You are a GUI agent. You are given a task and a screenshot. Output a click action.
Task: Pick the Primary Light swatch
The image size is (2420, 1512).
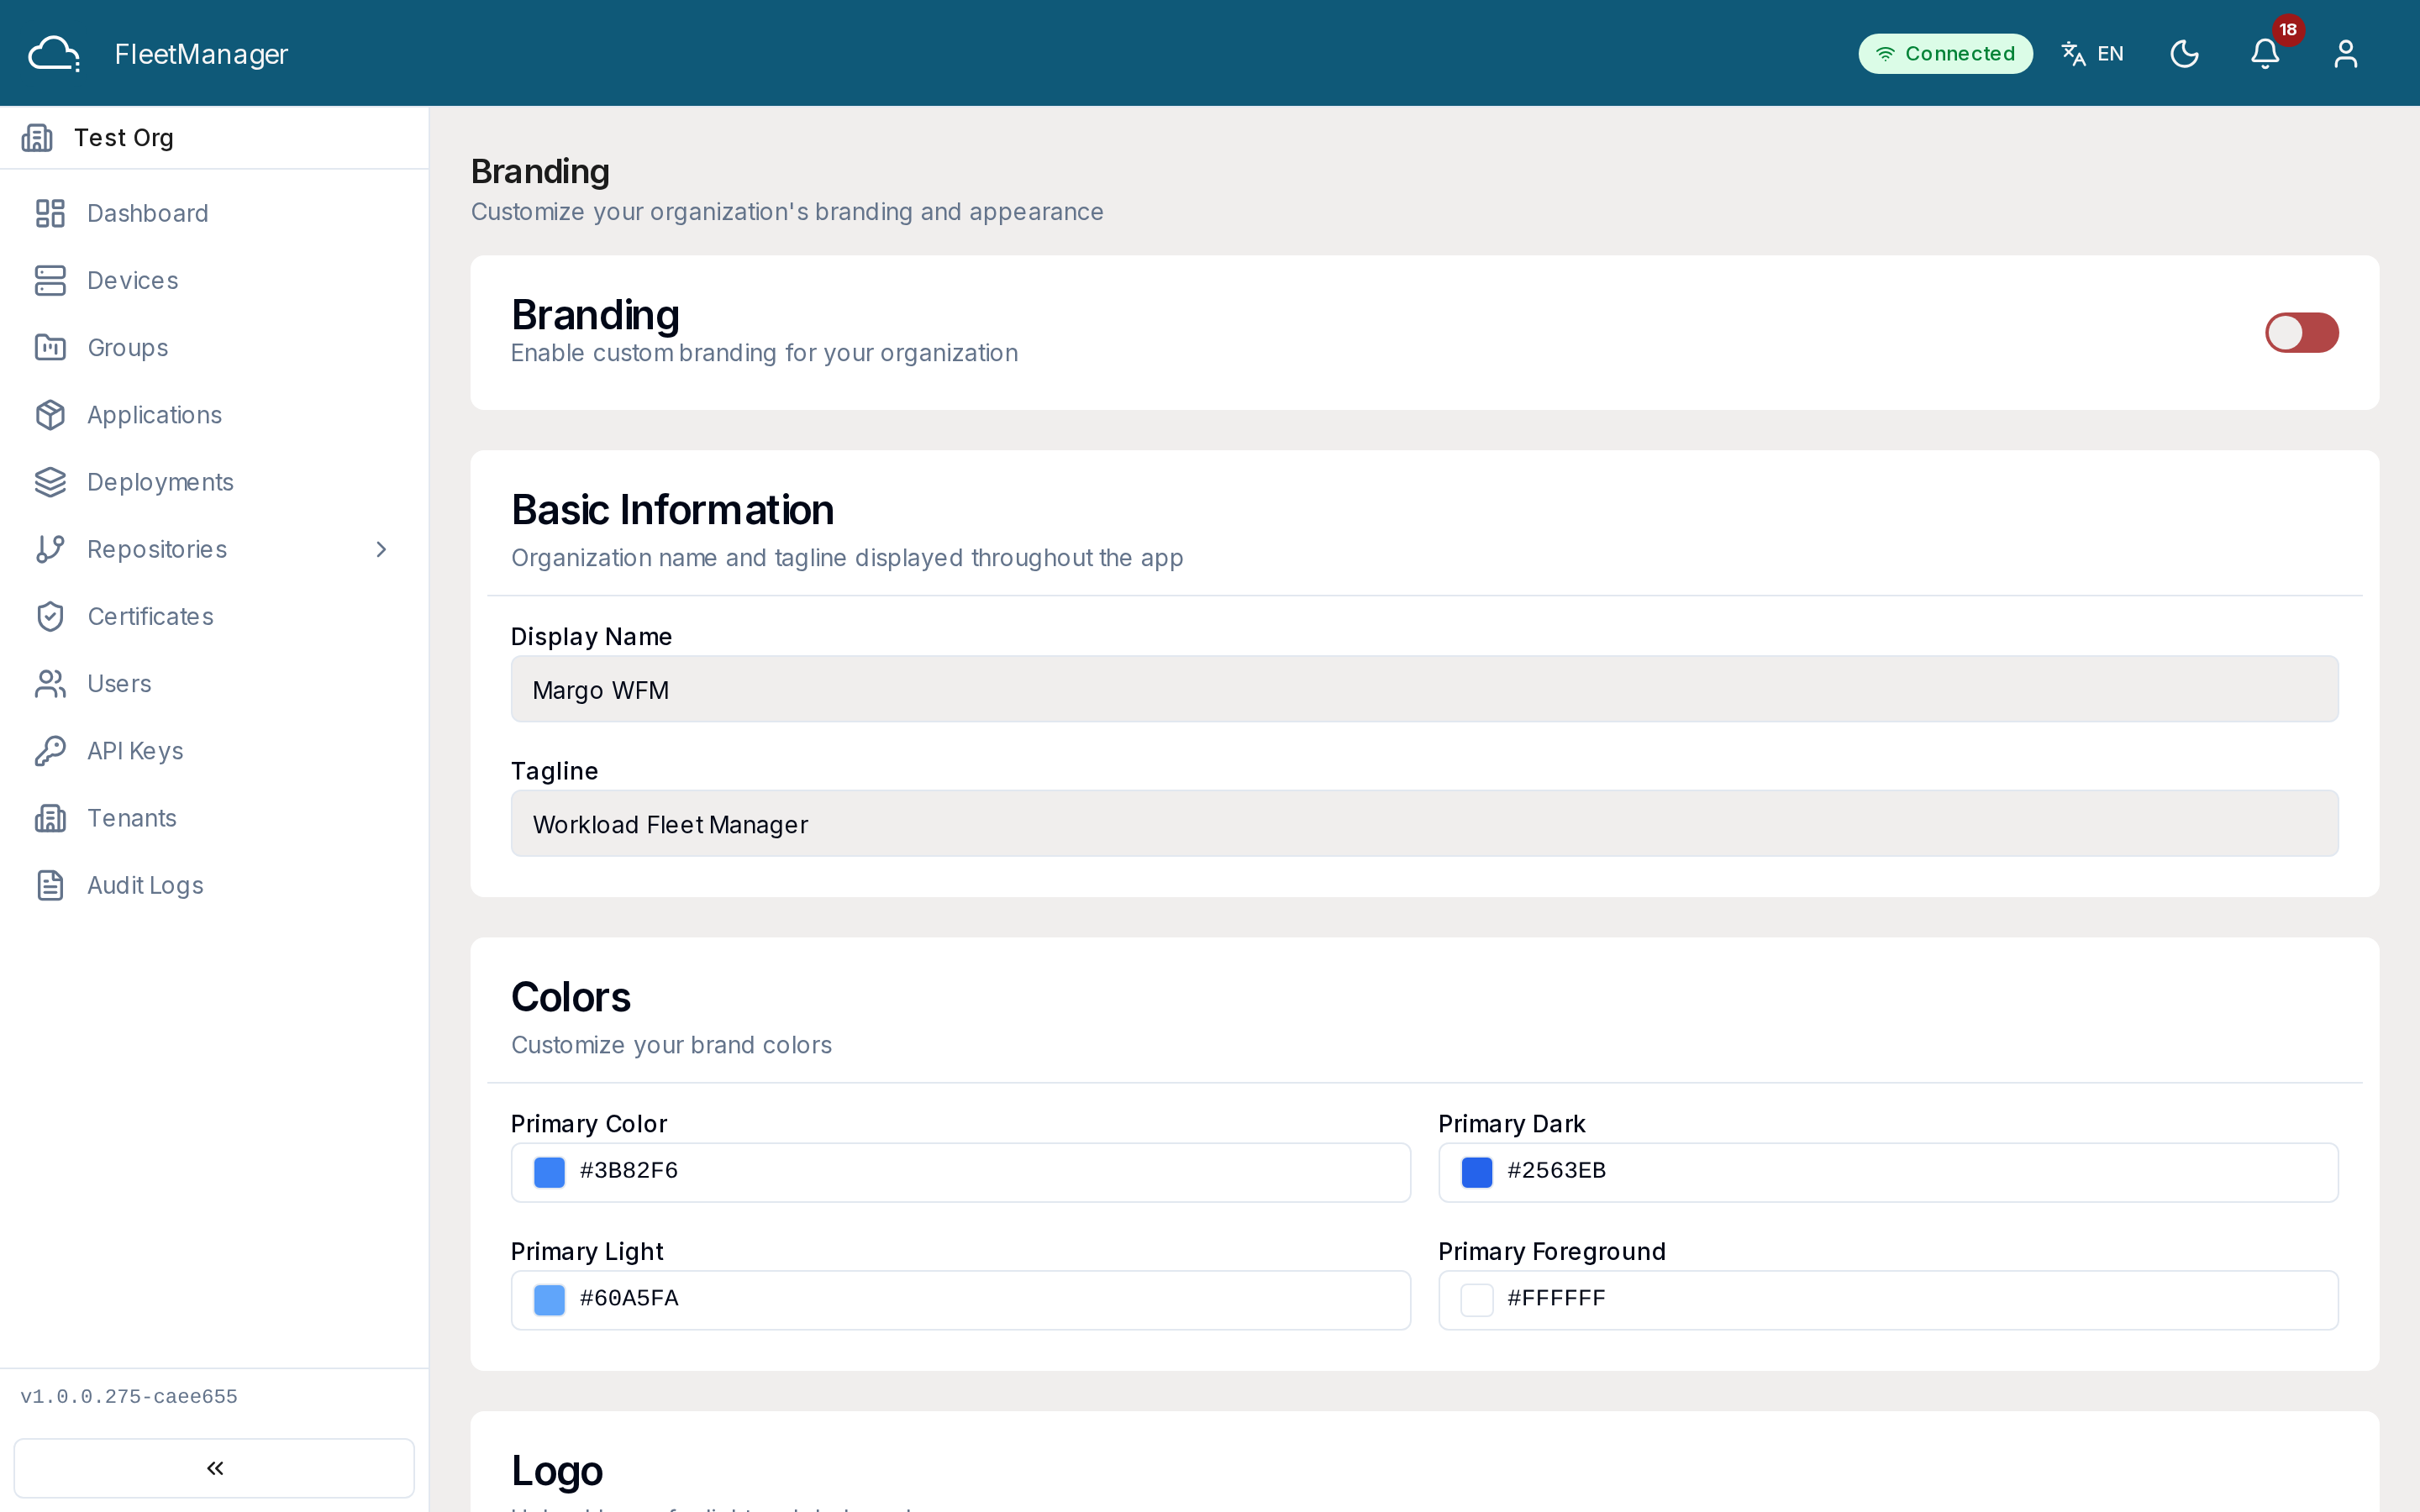[549, 1299]
